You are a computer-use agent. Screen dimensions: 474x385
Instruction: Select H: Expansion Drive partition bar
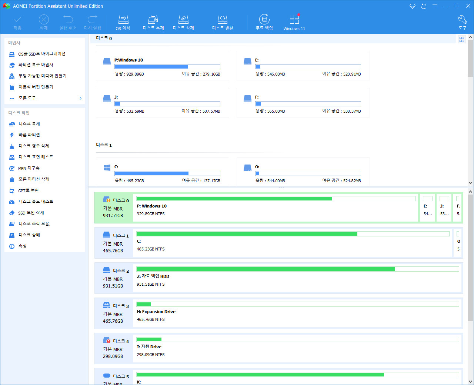[x=298, y=313]
